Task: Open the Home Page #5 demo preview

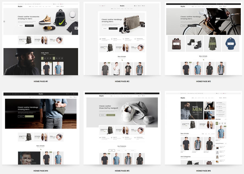Action: pos(122,128)
